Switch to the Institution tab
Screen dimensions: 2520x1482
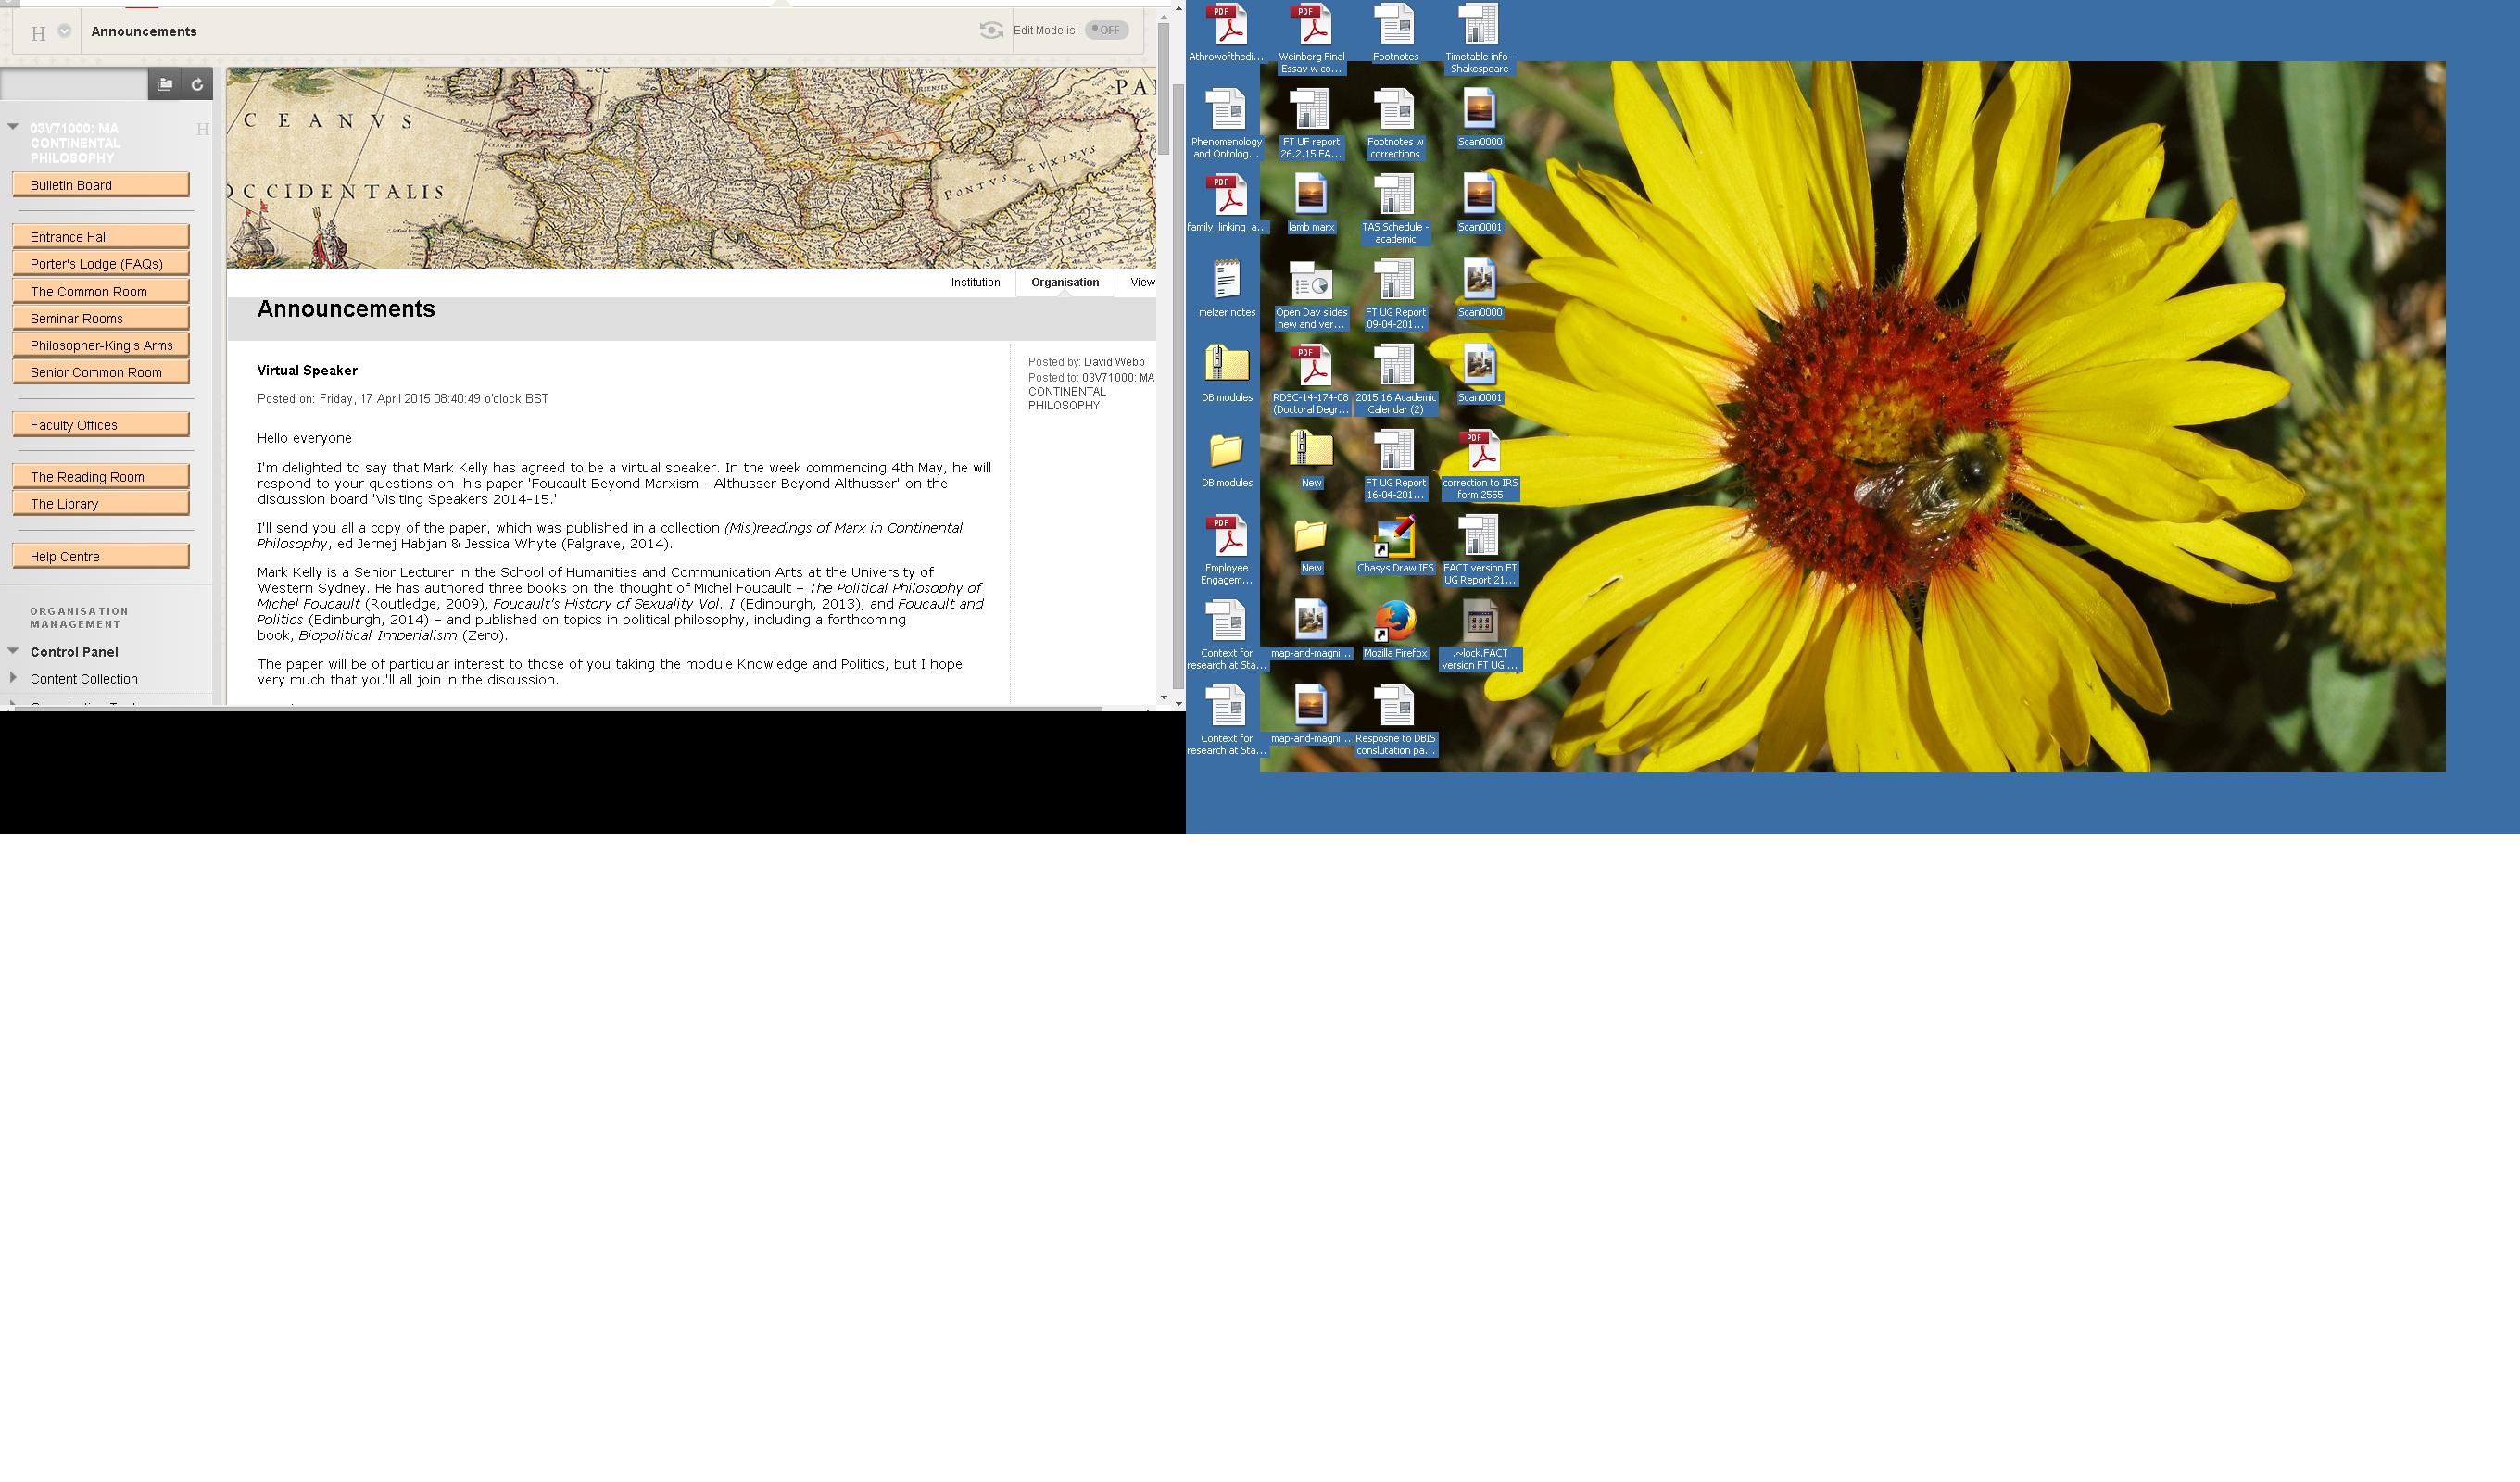975,282
